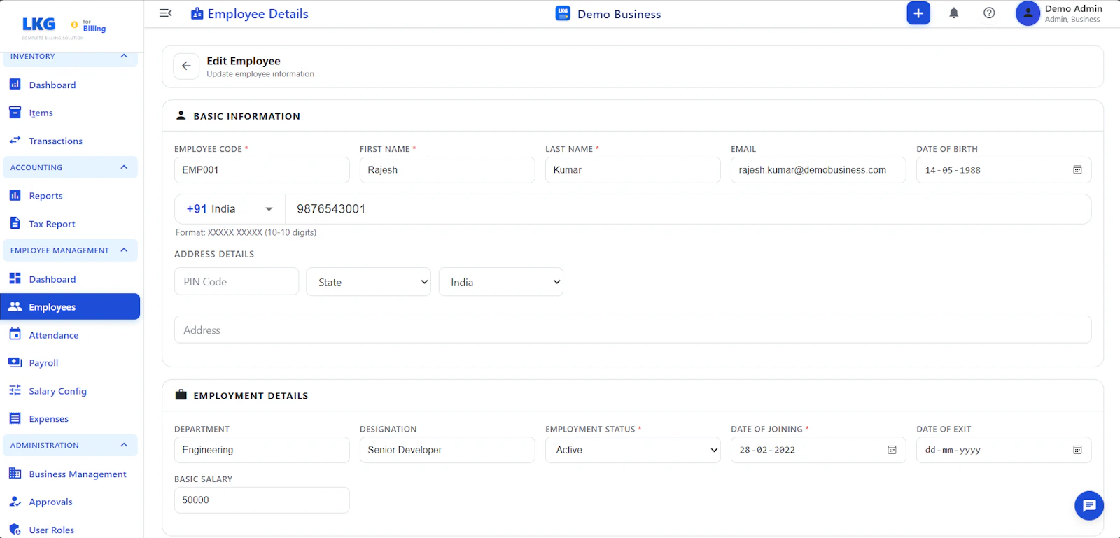Open Date of Exit calendar picker
The height and width of the screenshot is (538, 1120).
pyautogui.click(x=1077, y=450)
